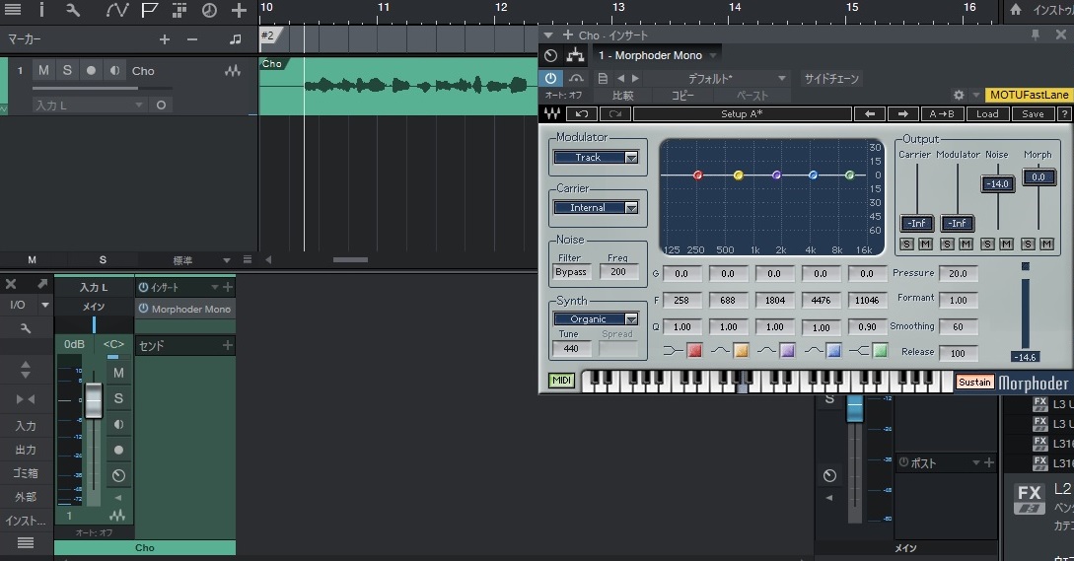Open the 外部 external devices panel
Image resolution: width=1074 pixels, height=561 pixels.
(26, 497)
